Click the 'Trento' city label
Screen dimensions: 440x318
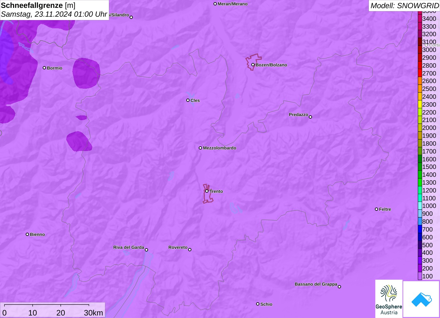coord(216,191)
